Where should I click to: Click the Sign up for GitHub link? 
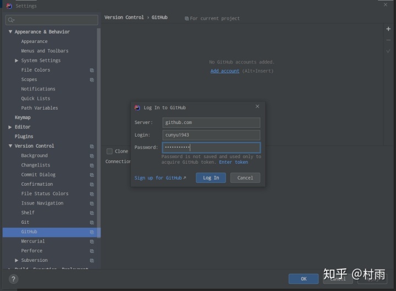(x=160, y=178)
